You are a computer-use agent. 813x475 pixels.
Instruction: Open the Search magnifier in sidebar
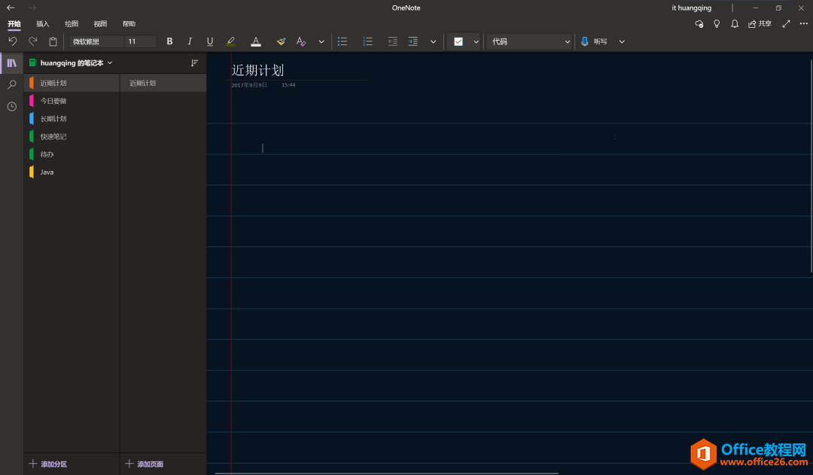[x=11, y=85]
